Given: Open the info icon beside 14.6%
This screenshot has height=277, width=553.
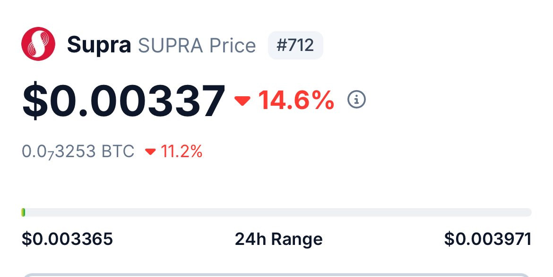Looking at the screenshot, I should [x=356, y=100].
